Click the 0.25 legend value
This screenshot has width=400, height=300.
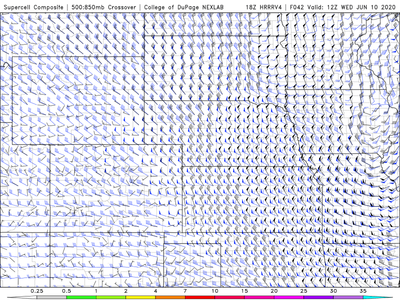(37, 291)
